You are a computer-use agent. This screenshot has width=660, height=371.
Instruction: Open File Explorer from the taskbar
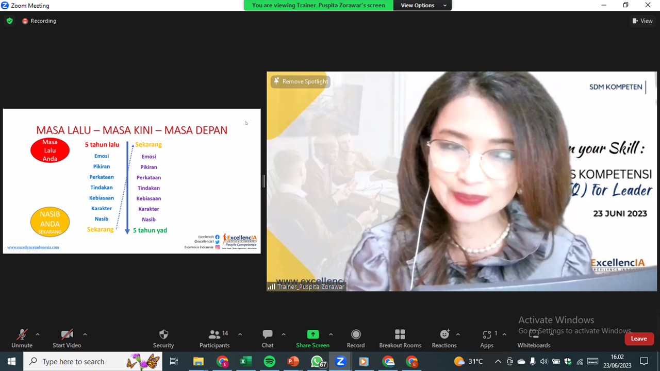click(x=199, y=361)
